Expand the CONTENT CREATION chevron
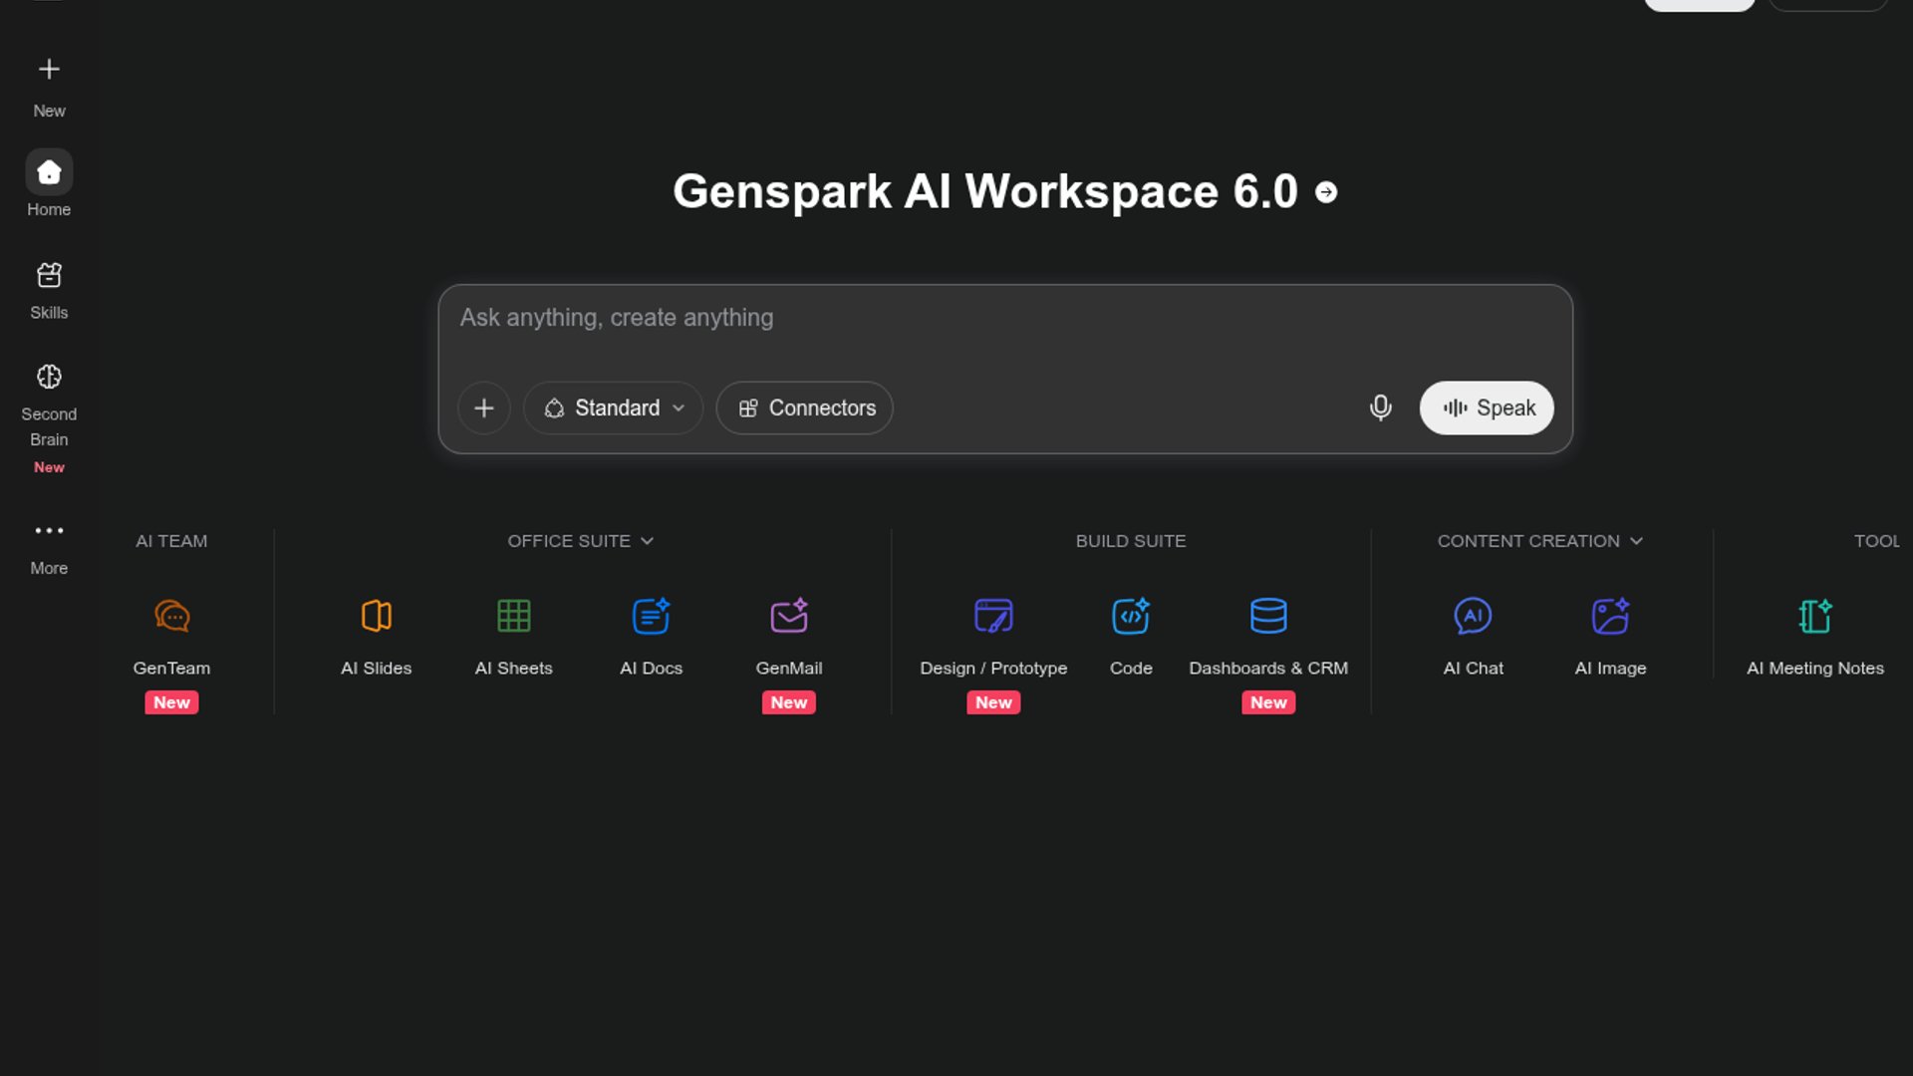Image resolution: width=1913 pixels, height=1076 pixels. (1636, 541)
